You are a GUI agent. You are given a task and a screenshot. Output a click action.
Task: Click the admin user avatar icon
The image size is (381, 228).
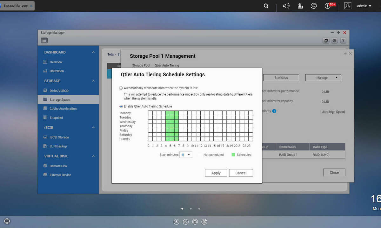348,6
